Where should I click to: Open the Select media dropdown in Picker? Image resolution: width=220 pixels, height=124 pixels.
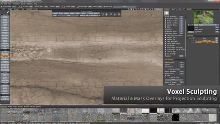pyautogui.click(x=206, y=25)
